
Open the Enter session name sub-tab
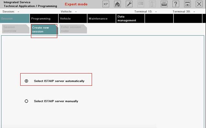point(73,29)
